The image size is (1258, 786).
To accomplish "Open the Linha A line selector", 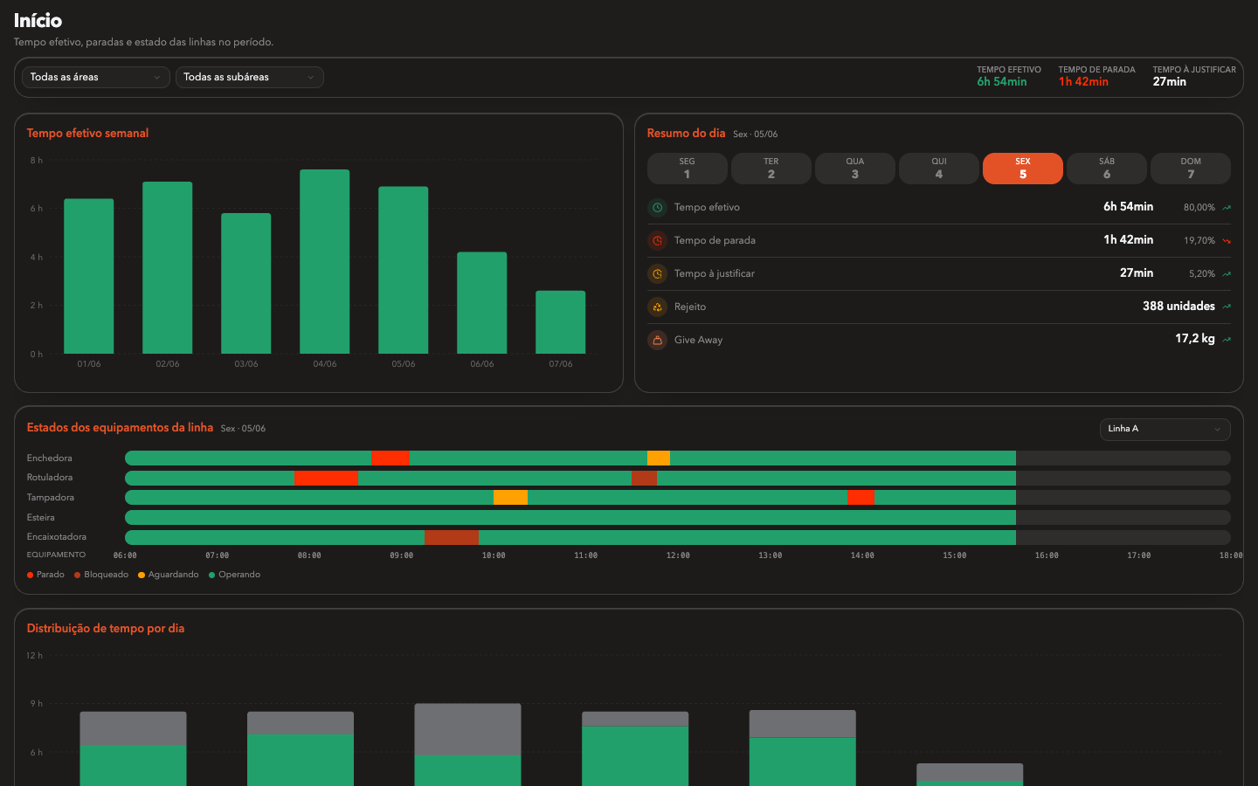I will 1165,429.
